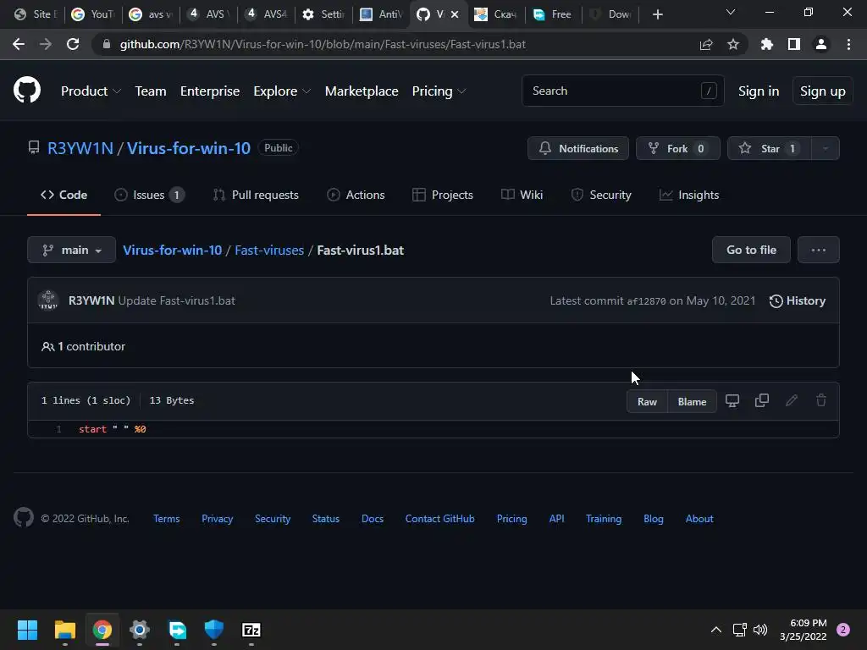Viewport: 867px width, 650px height.
Task: Switch to the Issues tab
Action: (x=149, y=196)
